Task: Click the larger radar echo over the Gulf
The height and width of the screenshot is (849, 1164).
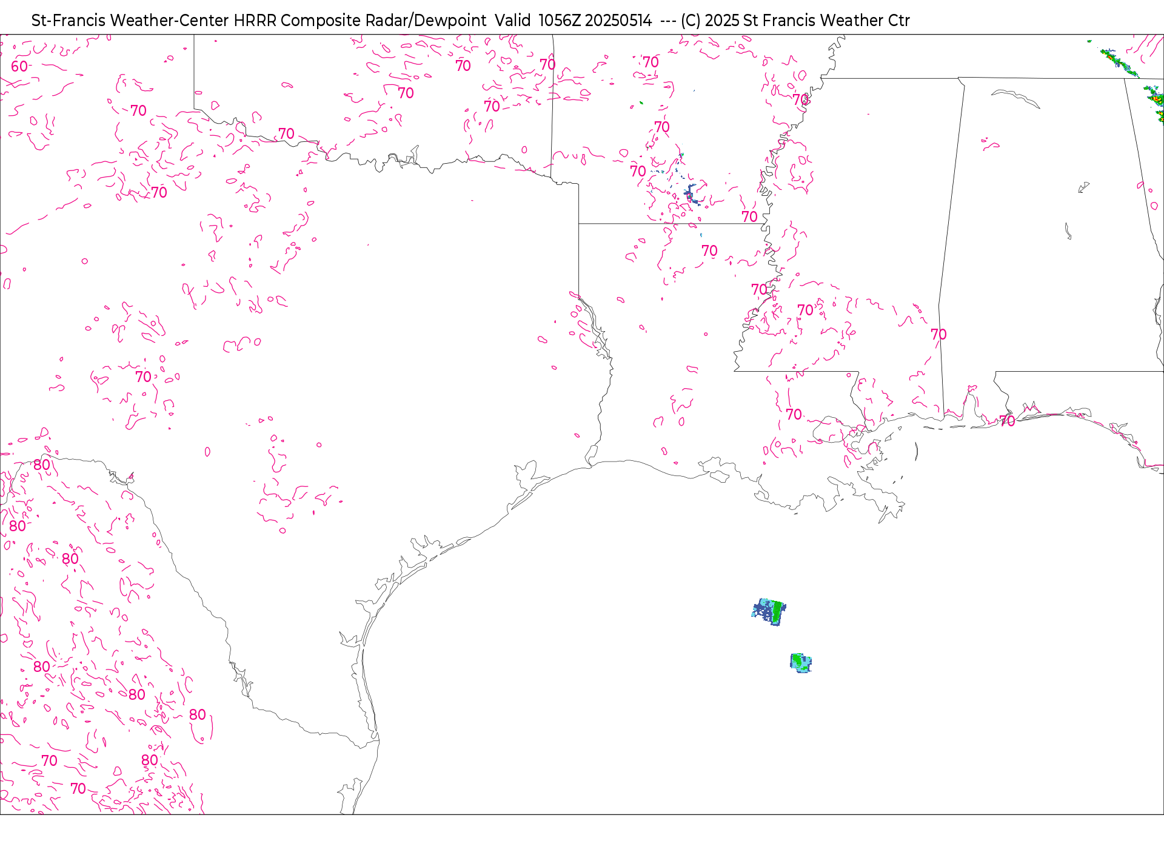Action: point(769,611)
